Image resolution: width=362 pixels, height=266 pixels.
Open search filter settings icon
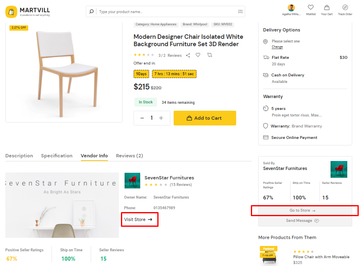(240, 11)
